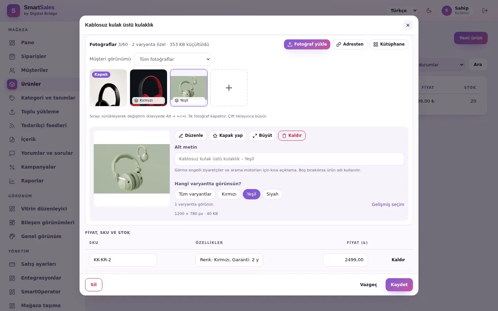This screenshot has height=311, width=498.
Task: Close the product dialog with X
Action: click(408, 25)
